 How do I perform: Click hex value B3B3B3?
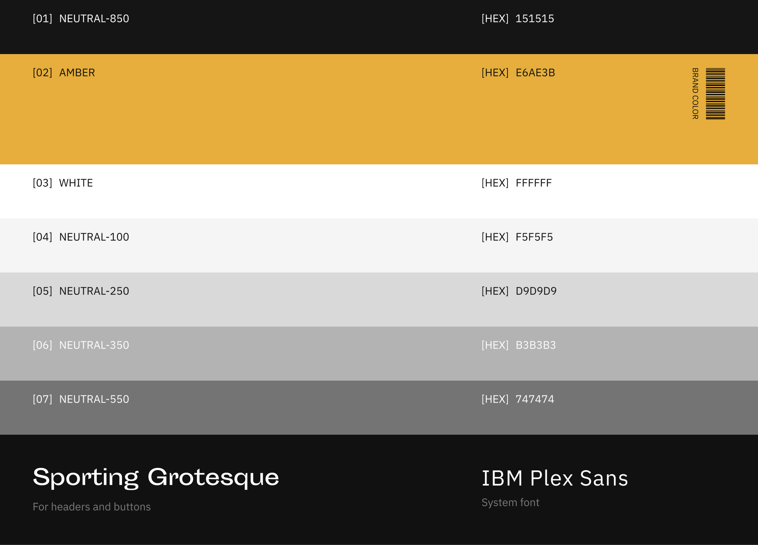click(x=536, y=345)
